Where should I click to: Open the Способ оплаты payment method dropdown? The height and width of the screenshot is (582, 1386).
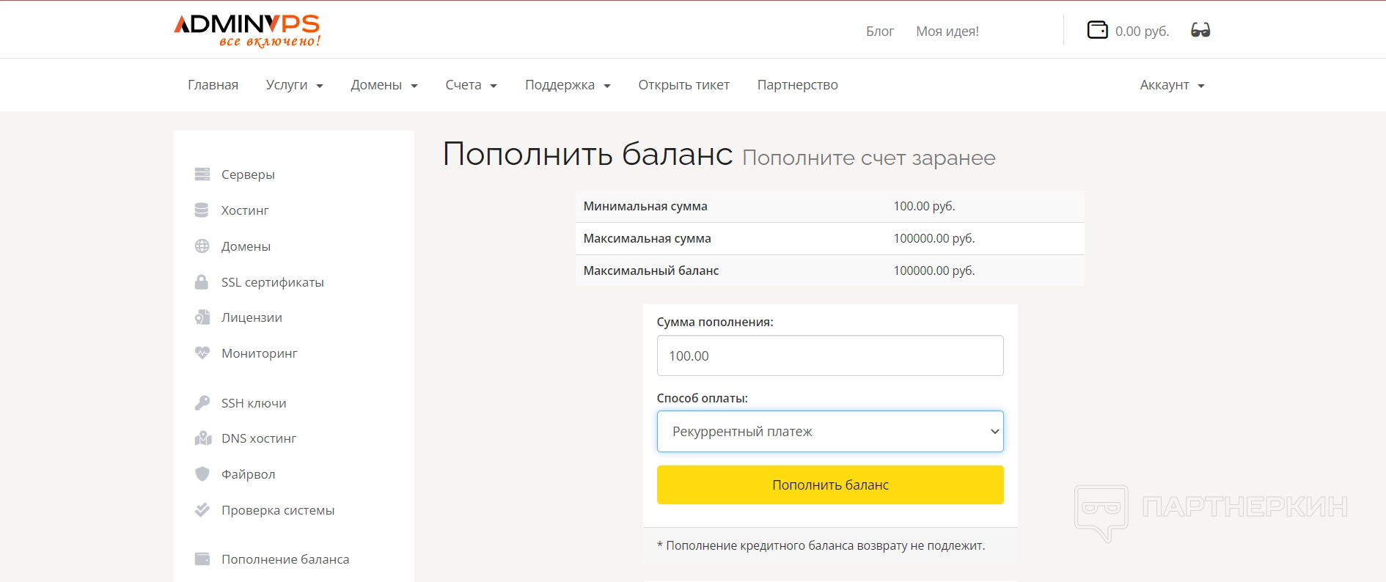pos(830,432)
